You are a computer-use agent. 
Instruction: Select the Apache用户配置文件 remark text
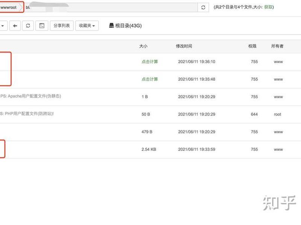click(x=31, y=96)
